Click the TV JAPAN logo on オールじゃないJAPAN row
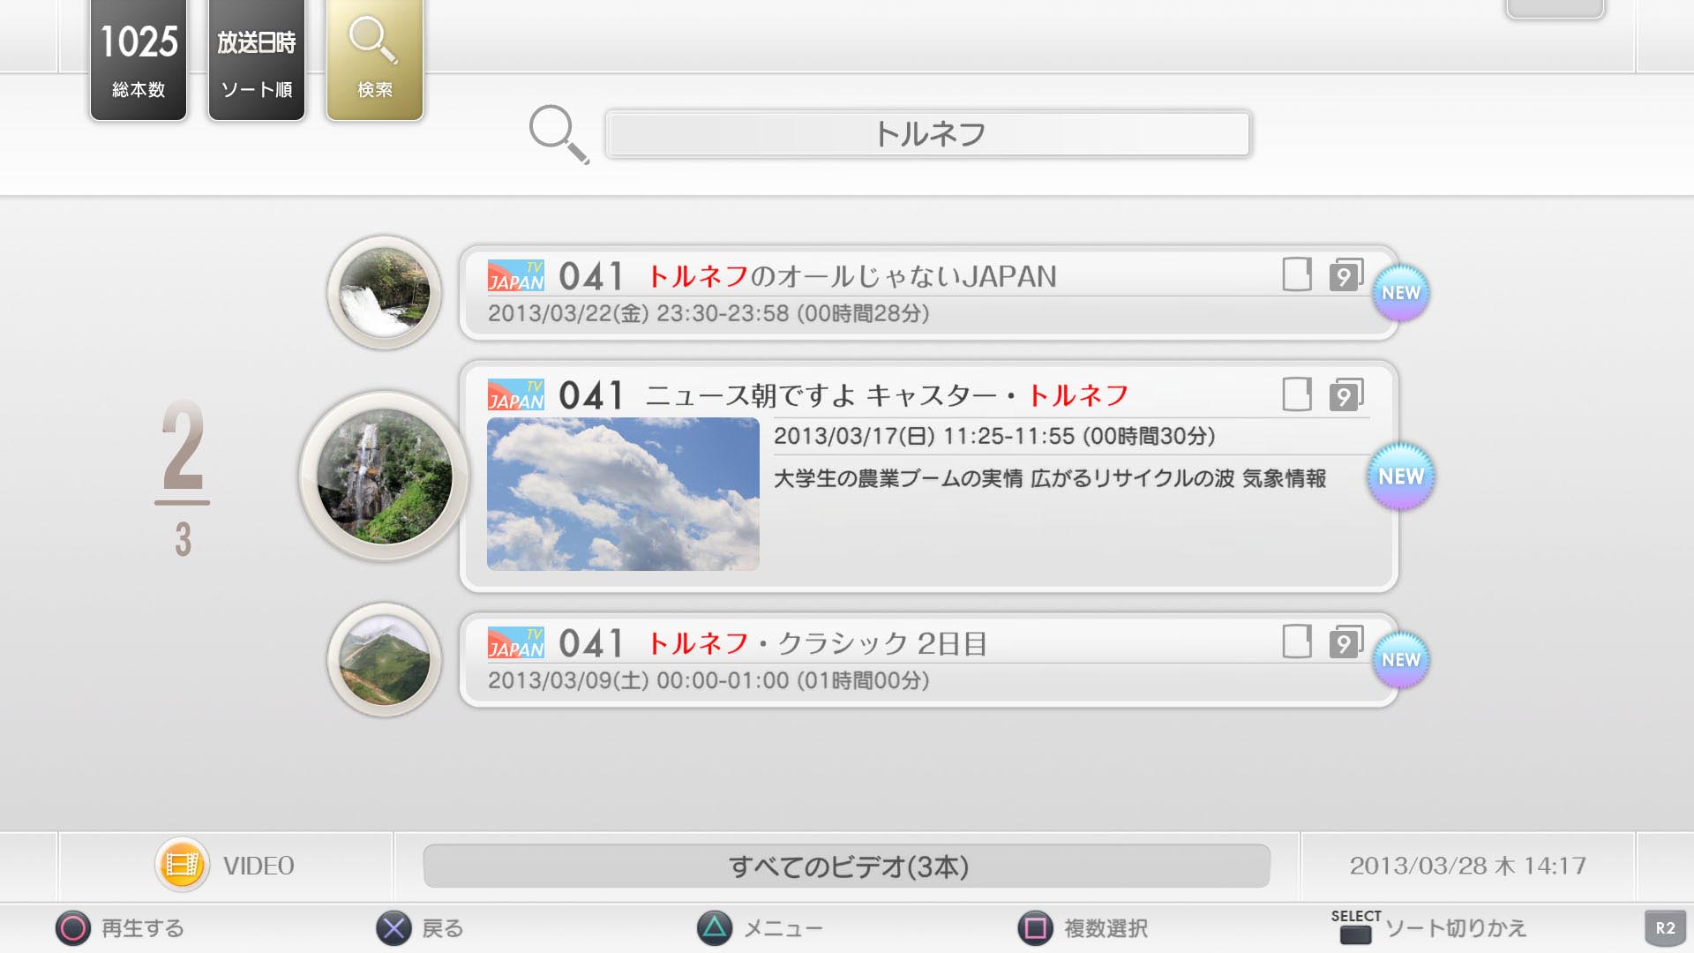1694x953 pixels. click(516, 275)
